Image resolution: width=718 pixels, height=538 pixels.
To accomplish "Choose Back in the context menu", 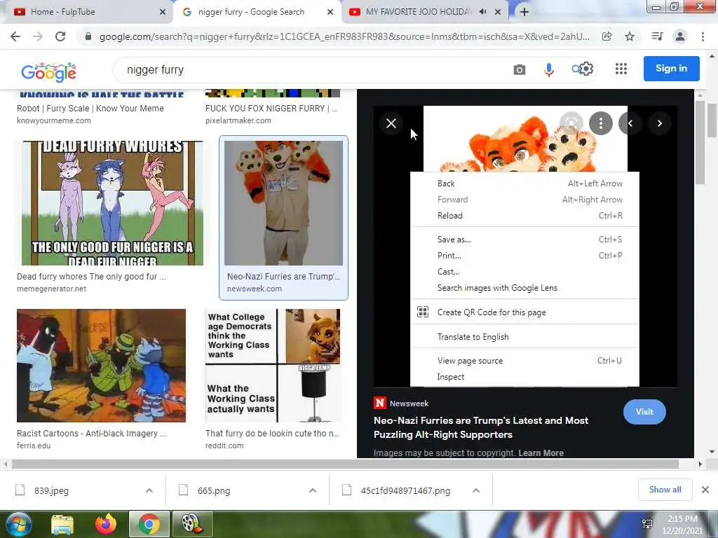I will [524, 184].
